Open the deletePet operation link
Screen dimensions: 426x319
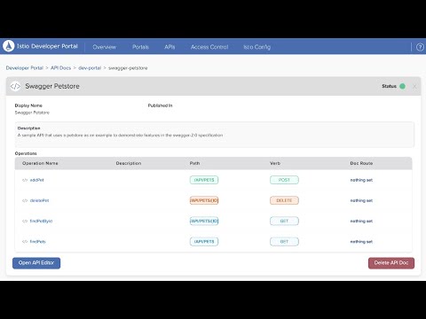39,200
